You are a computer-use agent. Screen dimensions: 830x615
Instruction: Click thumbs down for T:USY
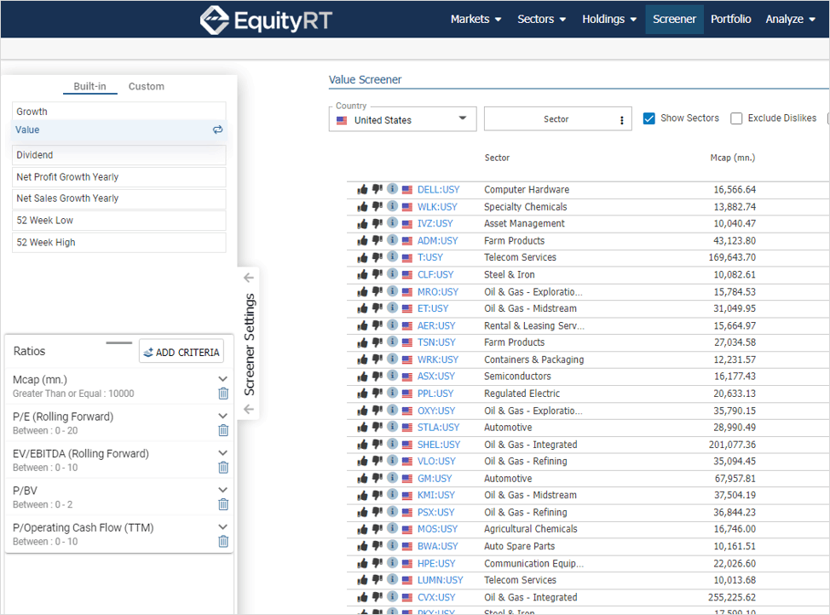tap(377, 257)
